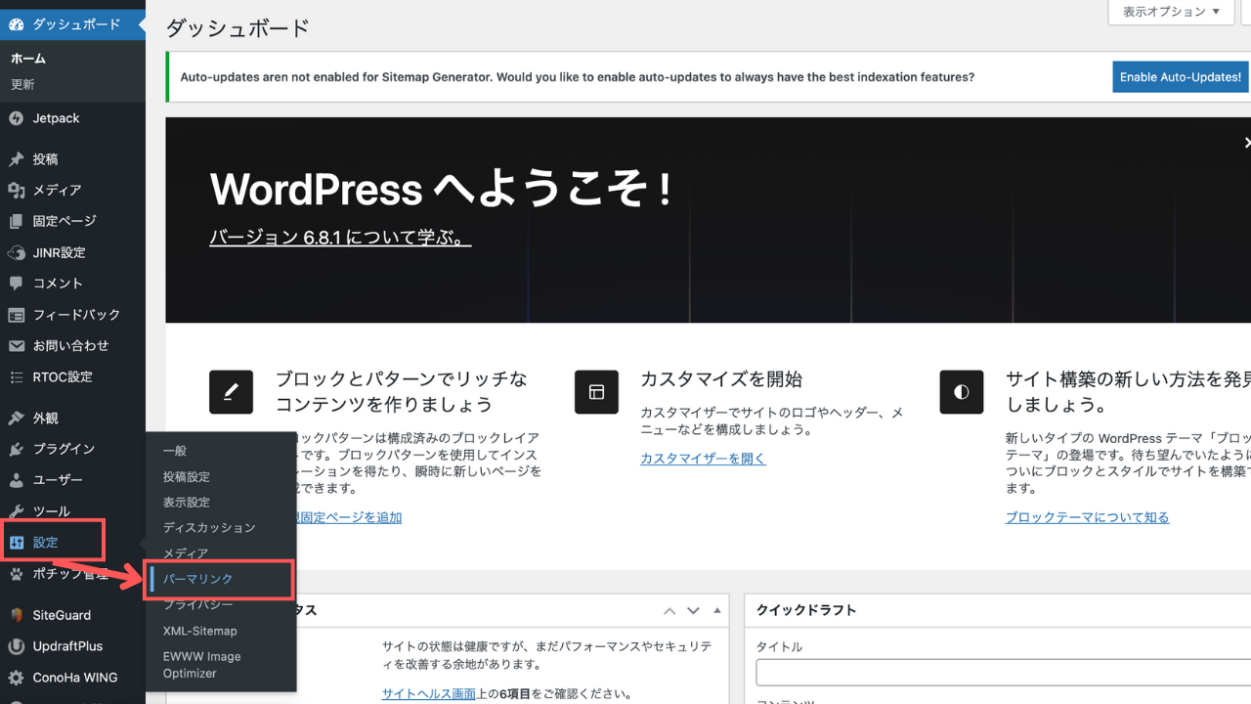This screenshot has width=1251, height=704.
Task: Click the gear icon beside ConoHa WING
Action: coord(16,678)
